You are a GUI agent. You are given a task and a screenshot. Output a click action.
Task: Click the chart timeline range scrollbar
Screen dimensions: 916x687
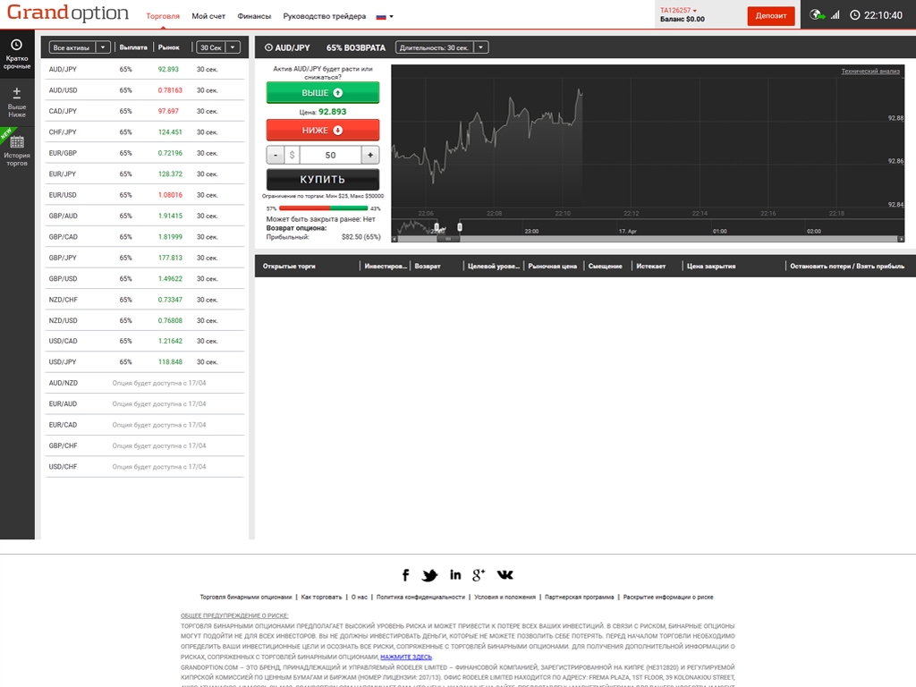click(x=649, y=239)
